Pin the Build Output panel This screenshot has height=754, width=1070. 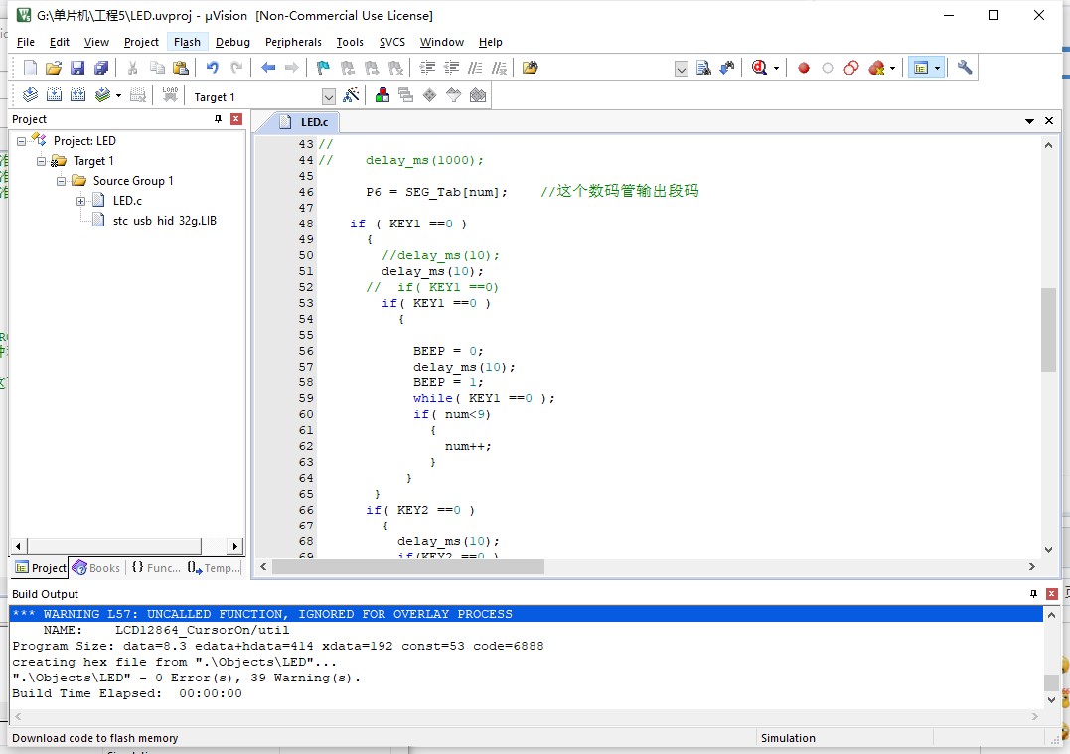(x=1033, y=594)
